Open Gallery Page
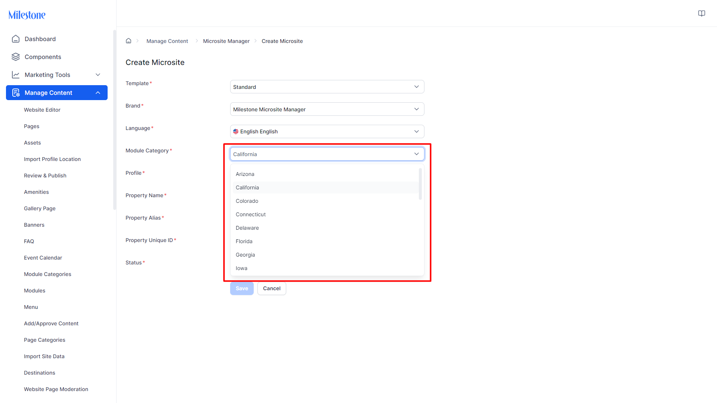 coord(40,208)
